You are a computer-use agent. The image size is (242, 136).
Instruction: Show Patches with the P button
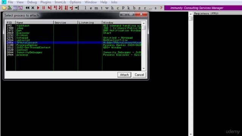click(123, 8)
